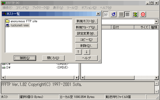Open the 接続(F) menu

coord(7,8)
